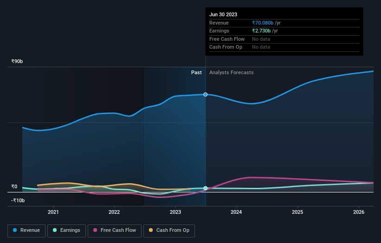The width and height of the screenshot is (381, 243).
Task: Click the Free Cash Flow row label in tooltip
Action: pos(227,39)
